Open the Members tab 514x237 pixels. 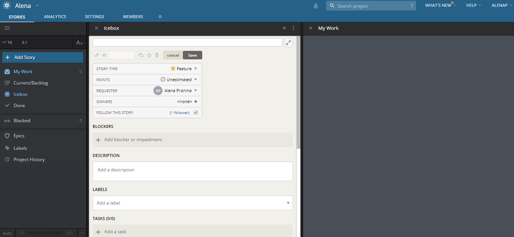pyautogui.click(x=133, y=17)
